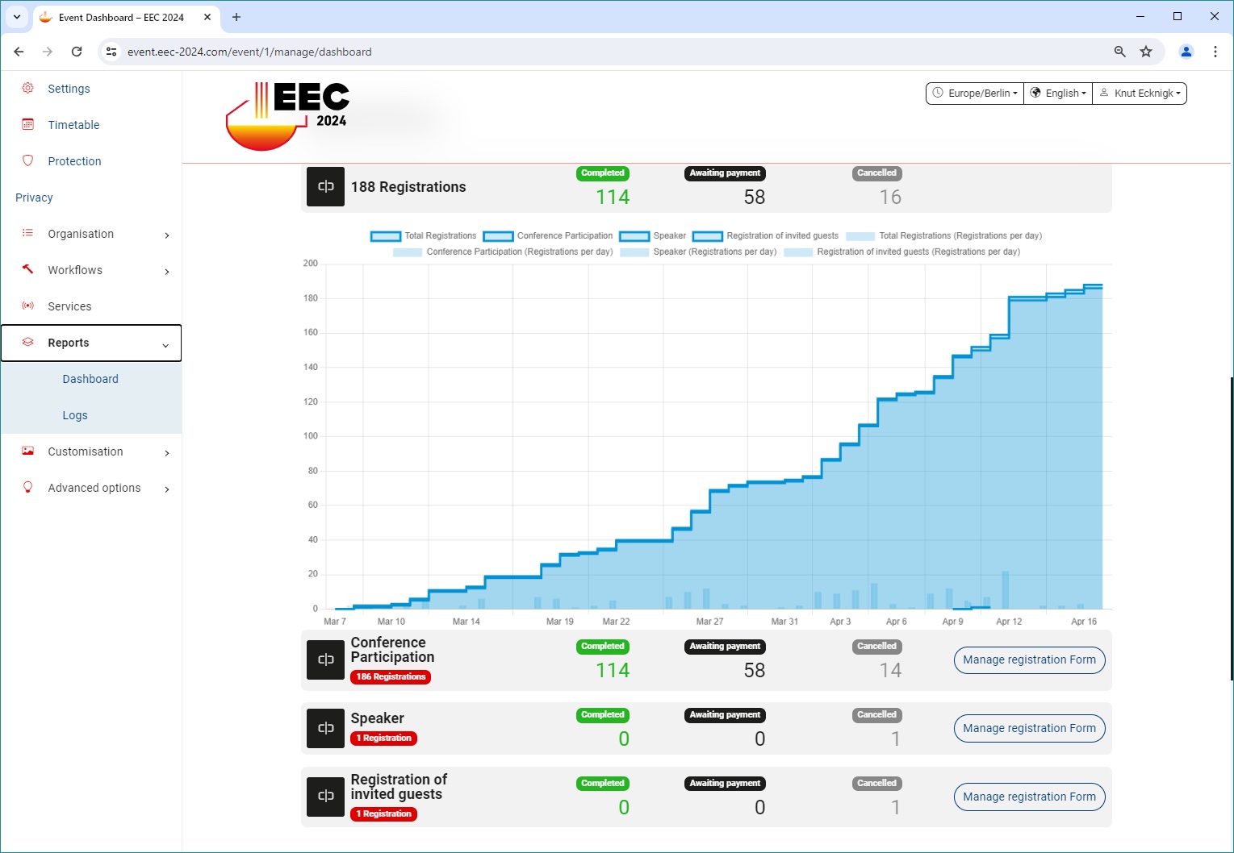Click the Workflows hammer icon
Image resolution: width=1234 pixels, height=853 pixels.
click(x=28, y=269)
